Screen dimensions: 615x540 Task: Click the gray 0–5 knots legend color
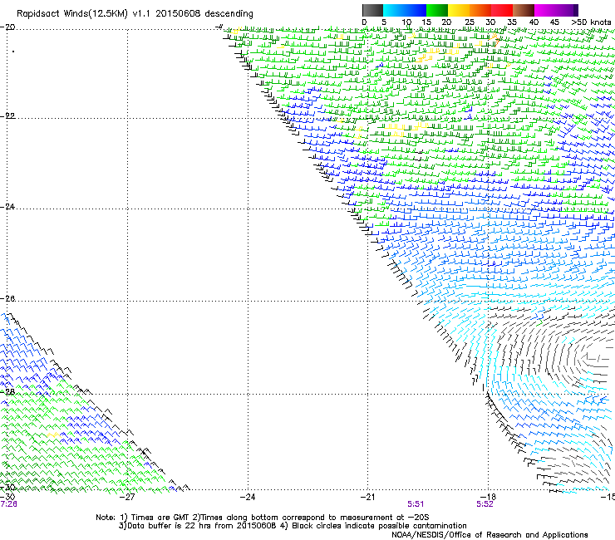coord(372,10)
